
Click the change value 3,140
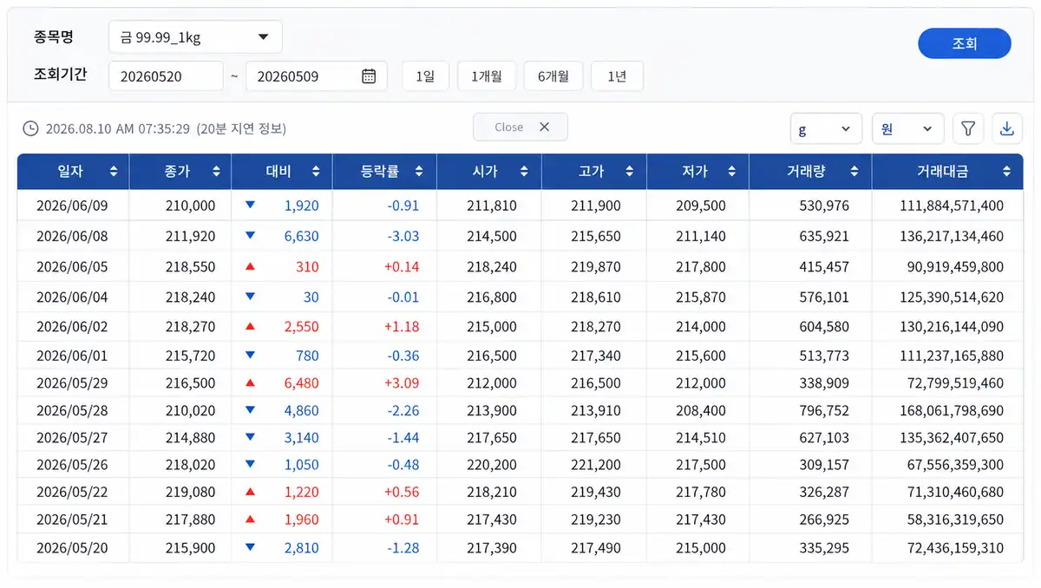302,437
